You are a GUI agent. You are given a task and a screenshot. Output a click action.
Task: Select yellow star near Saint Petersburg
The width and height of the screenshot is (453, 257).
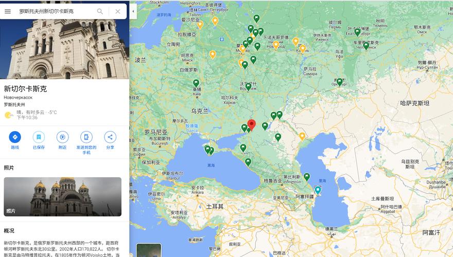[x=215, y=21]
